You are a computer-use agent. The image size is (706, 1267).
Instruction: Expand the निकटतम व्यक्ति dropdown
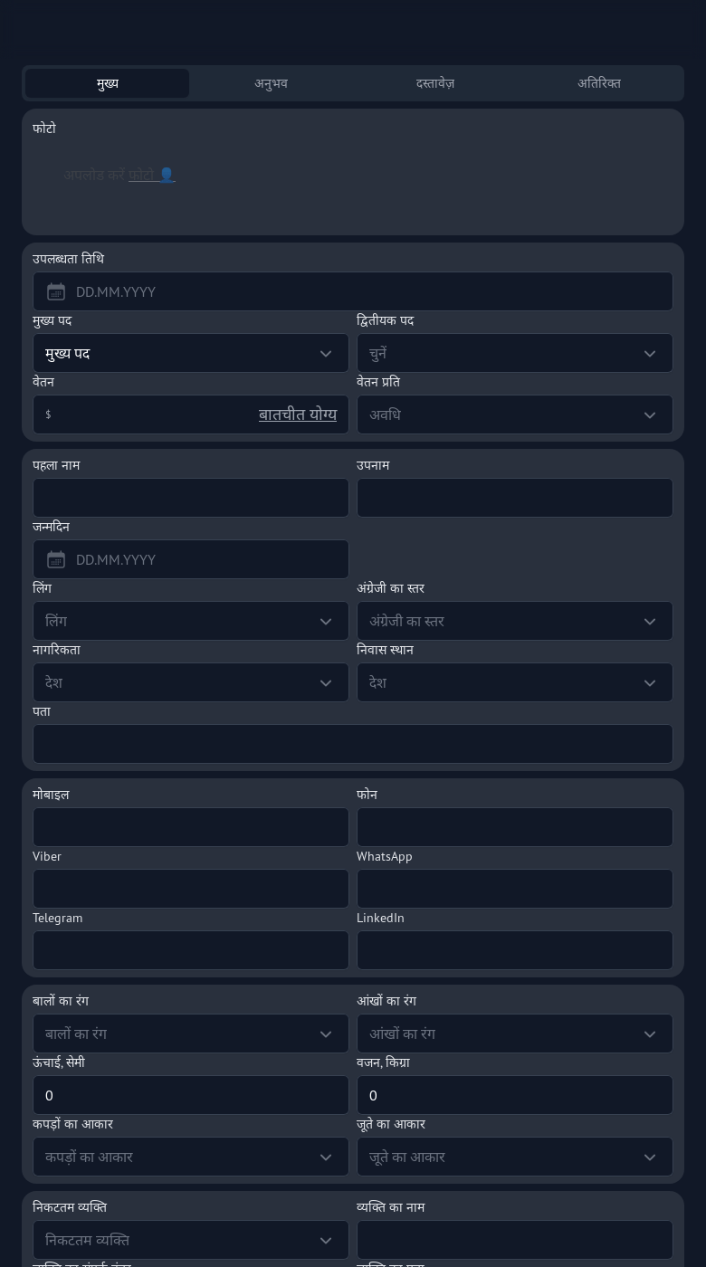190,1241
